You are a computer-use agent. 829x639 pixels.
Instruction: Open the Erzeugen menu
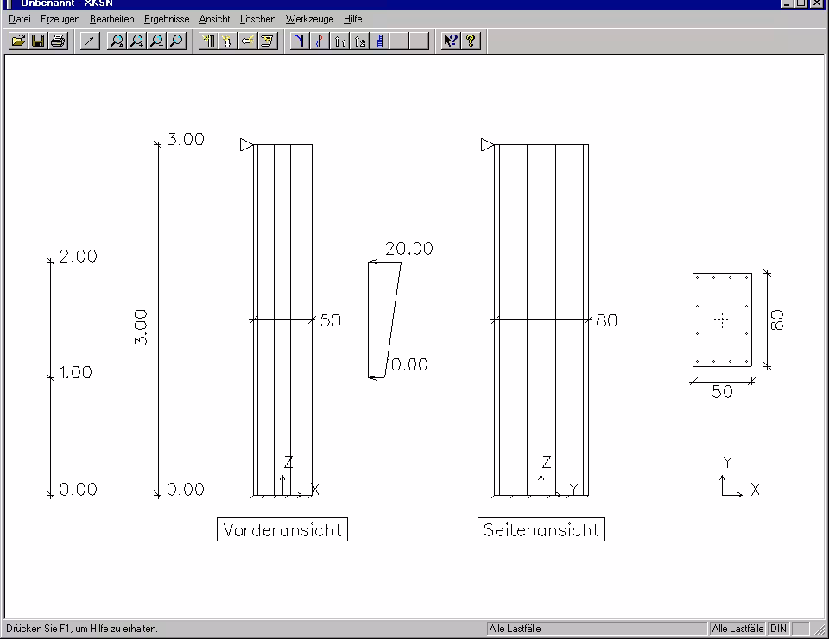(x=60, y=19)
